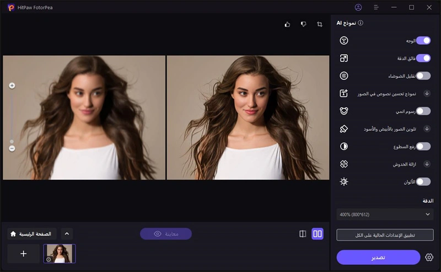Open the 400% (800*612) resolution dropdown
This screenshot has height=272, width=441.
coord(385,214)
